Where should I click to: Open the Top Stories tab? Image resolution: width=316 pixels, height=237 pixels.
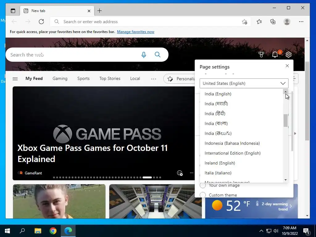pos(110,79)
